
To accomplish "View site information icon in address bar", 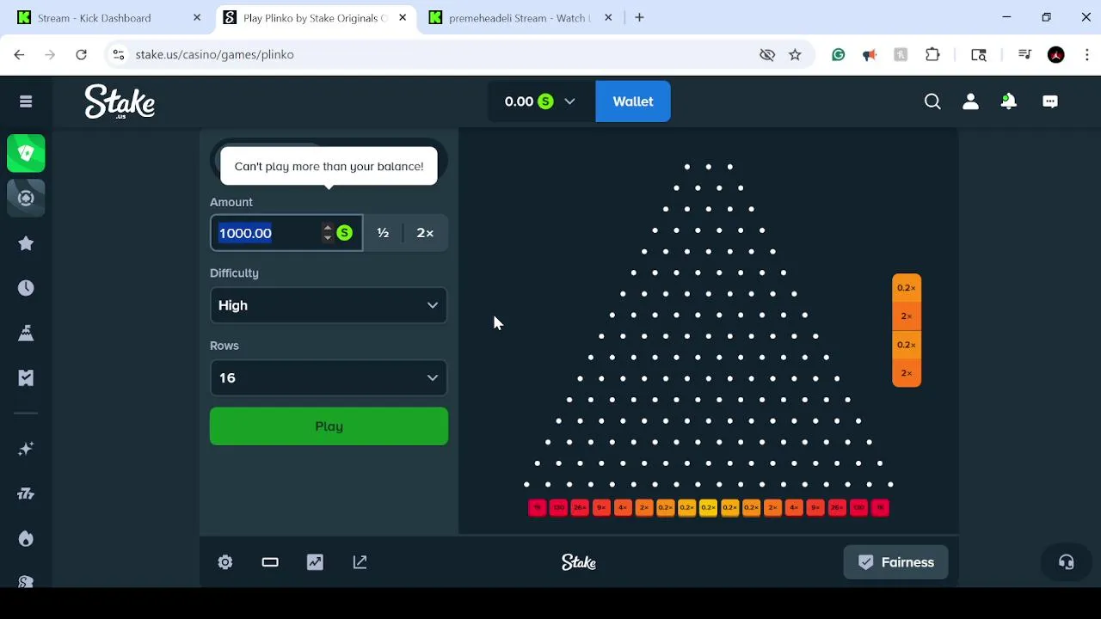I will click(x=119, y=54).
